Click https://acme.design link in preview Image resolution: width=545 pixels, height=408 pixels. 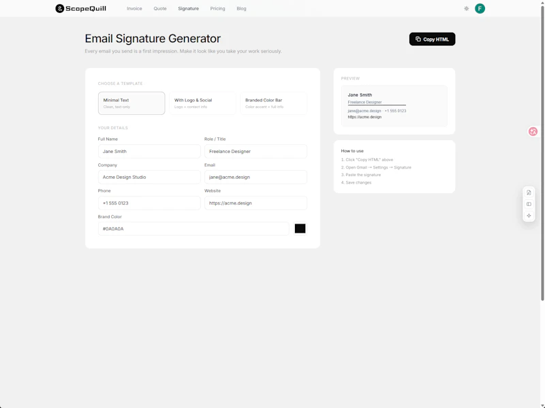click(x=364, y=117)
